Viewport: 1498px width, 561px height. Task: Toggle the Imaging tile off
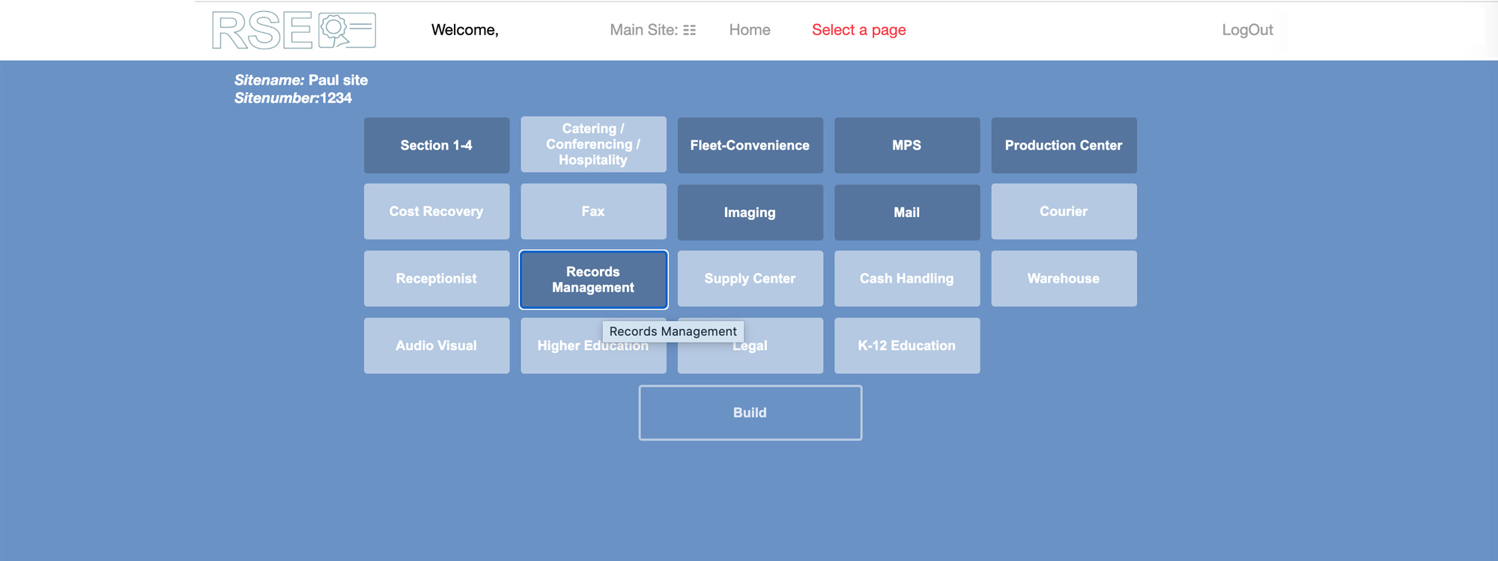(x=750, y=212)
